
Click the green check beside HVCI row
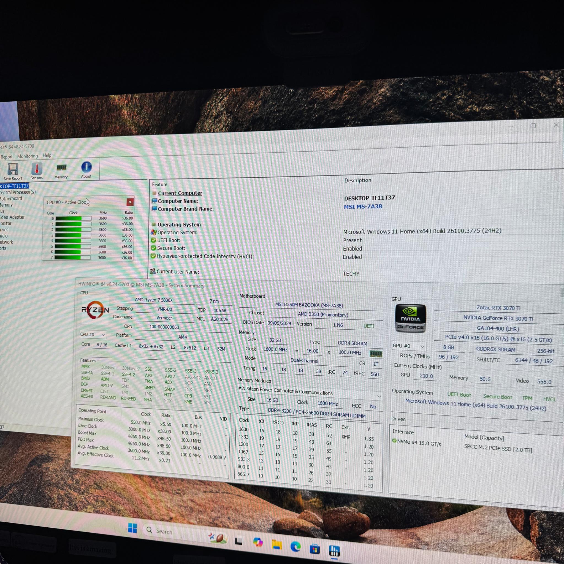coord(153,256)
